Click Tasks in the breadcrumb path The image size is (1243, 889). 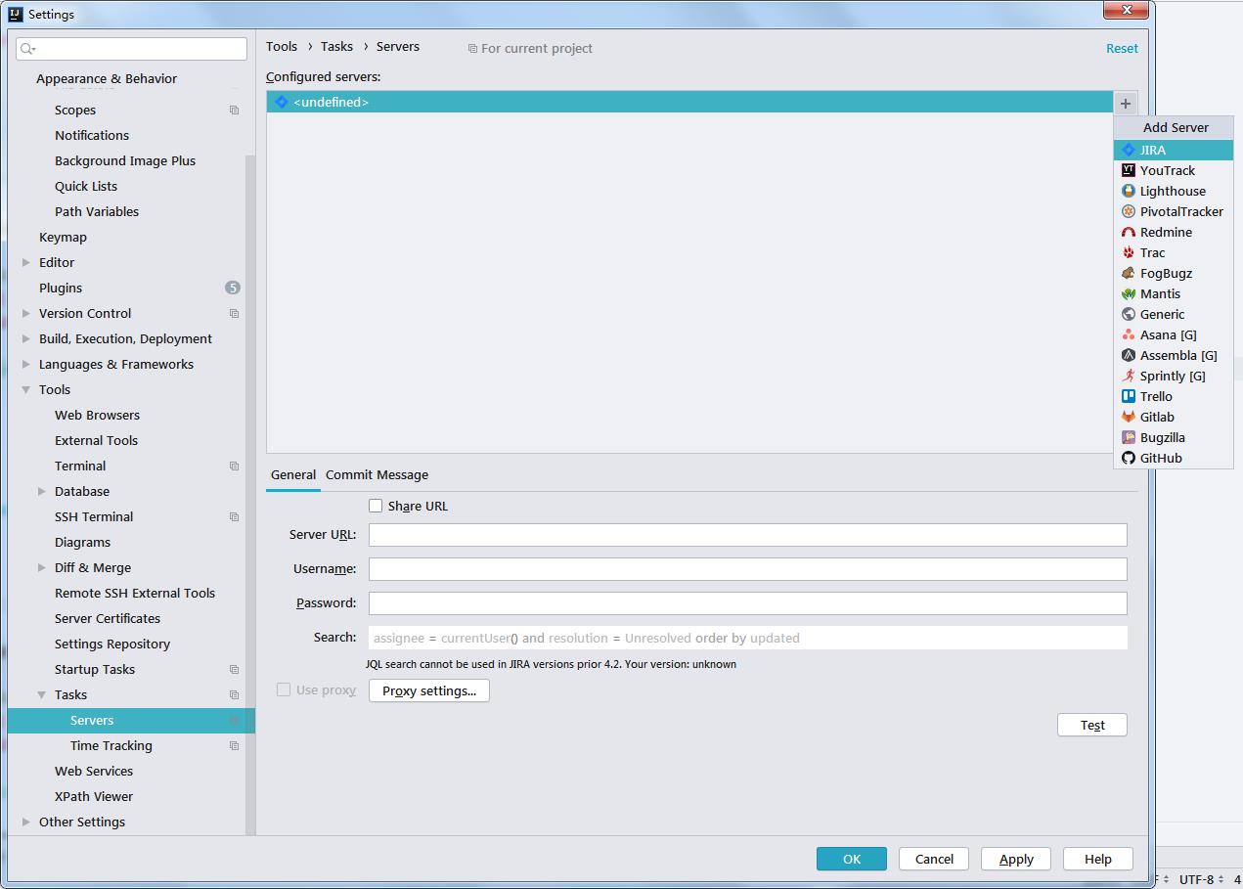336,46
